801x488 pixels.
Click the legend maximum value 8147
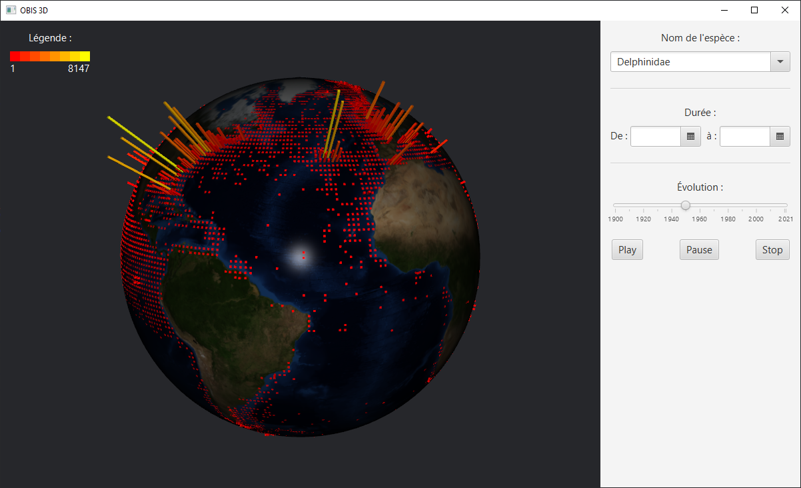pyautogui.click(x=79, y=69)
